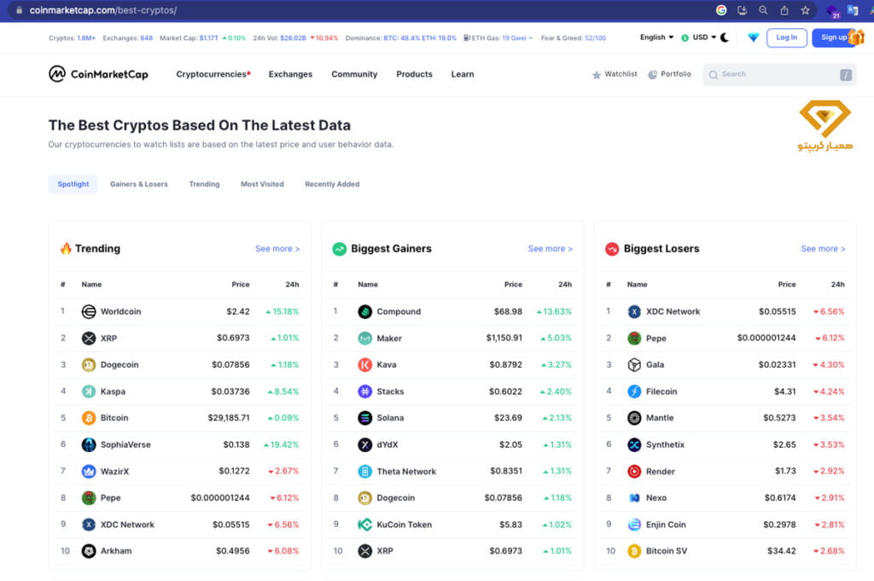This screenshot has height=581, width=874.
Task: Click Enjin Coin in Biggest Losers
Action: [x=666, y=524]
